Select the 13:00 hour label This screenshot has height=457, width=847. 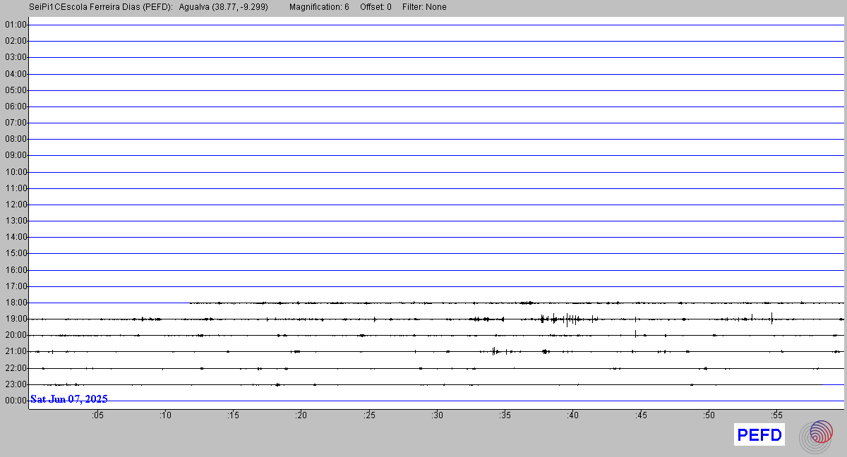[x=16, y=221]
